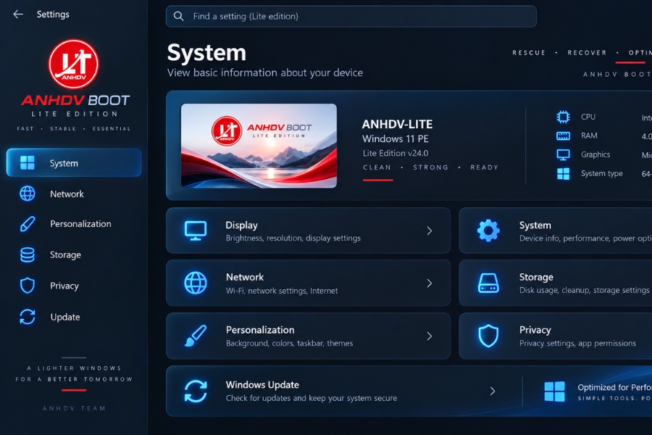Click View basic information about your device

265,72
